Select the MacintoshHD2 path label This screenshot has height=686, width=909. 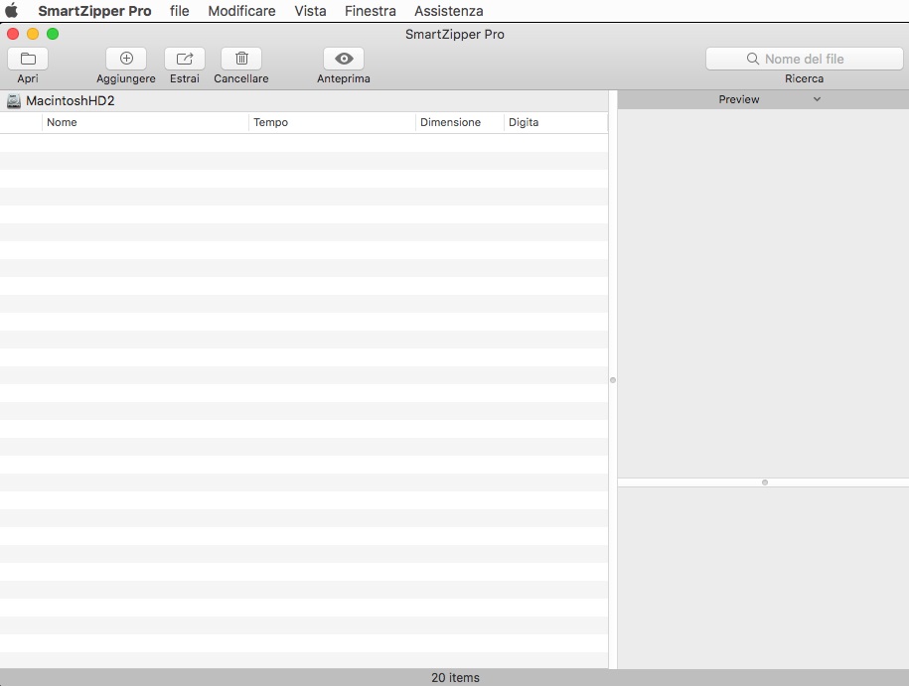(71, 101)
